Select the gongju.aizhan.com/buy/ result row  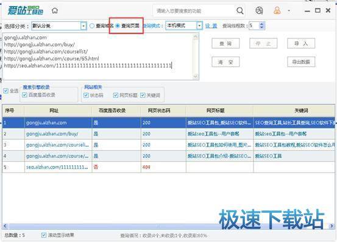(168, 134)
